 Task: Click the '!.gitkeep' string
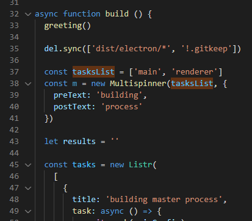pyautogui.click(x=206, y=49)
